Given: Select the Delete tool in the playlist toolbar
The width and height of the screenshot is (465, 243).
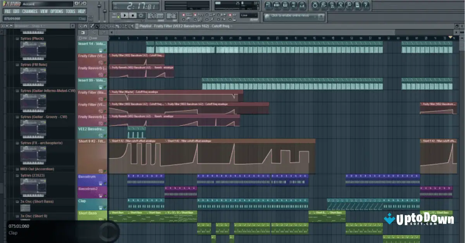Looking at the screenshot, I should click(102, 26).
